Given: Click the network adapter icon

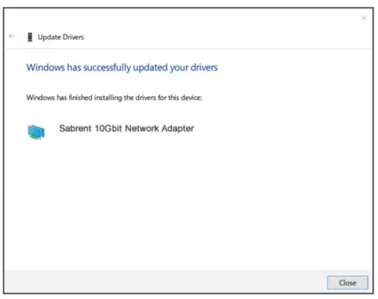Looking at the screenshot, I should tap(36, 132).
